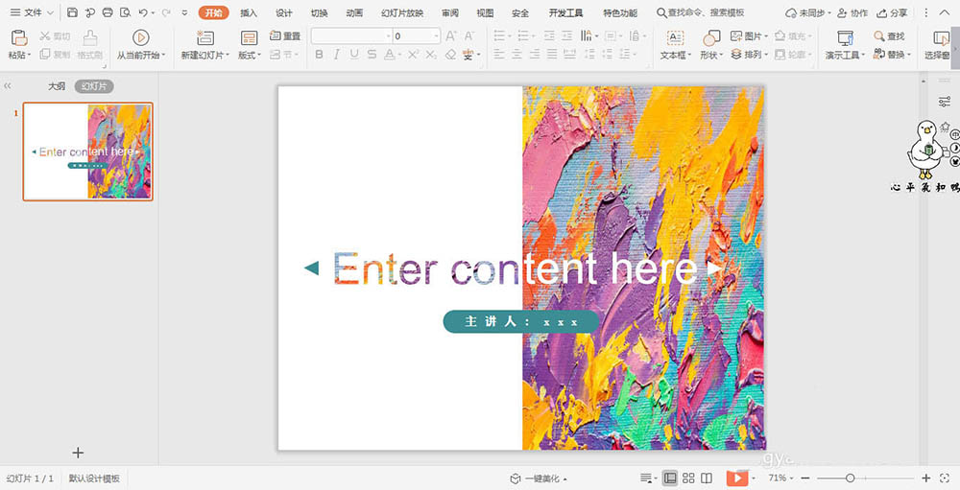Click the command search box
This screenshot has height=490, width=960.
coord(701,12)
